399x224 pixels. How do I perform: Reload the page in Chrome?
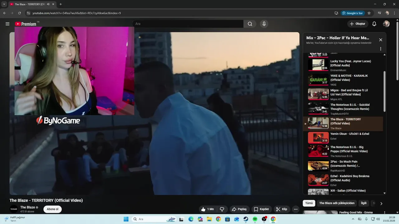(x=19, y=13)
